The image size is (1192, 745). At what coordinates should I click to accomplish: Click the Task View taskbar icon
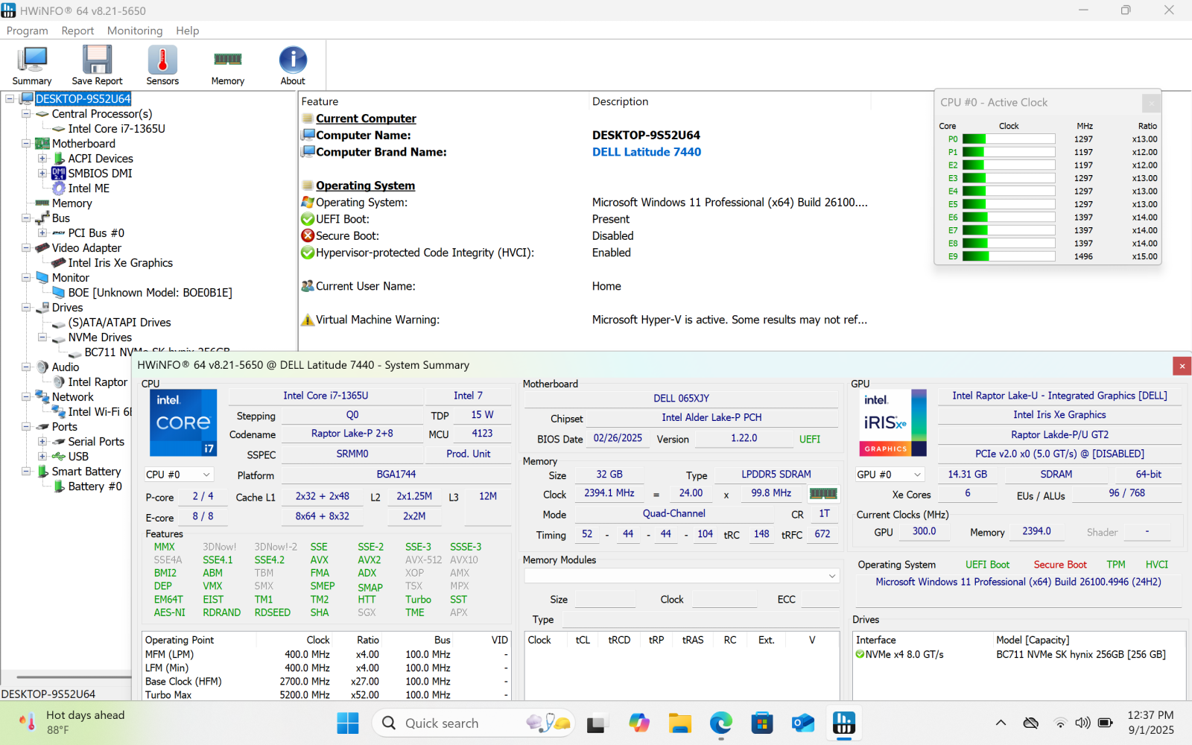coord(597,723)
